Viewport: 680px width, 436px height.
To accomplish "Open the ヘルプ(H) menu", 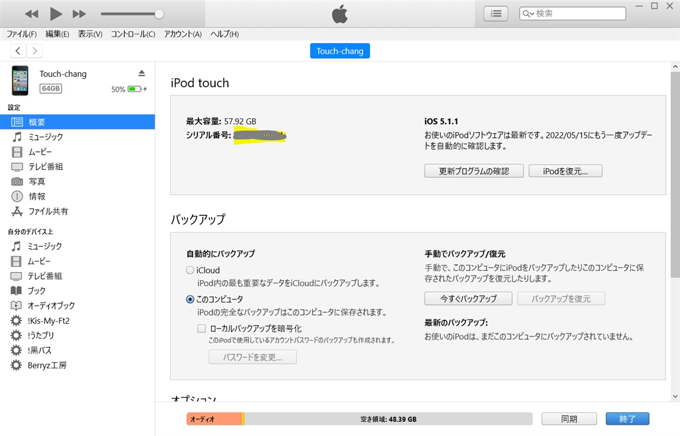I will pyautogui.click(x=224, y=34).
